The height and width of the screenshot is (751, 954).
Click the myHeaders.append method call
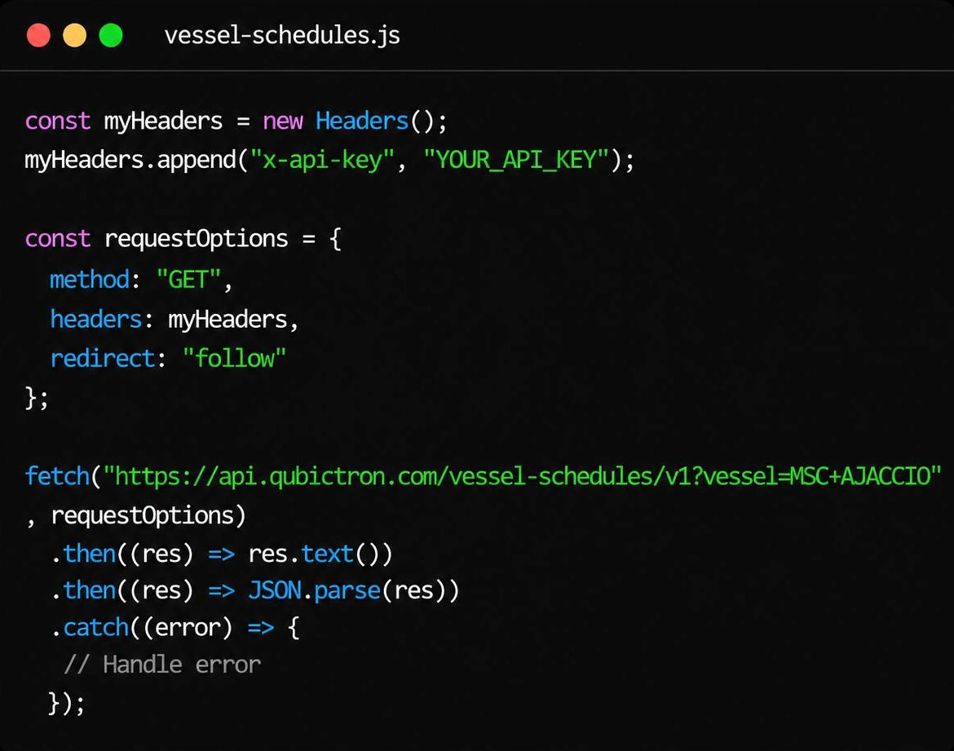click(x=130, y=160)
